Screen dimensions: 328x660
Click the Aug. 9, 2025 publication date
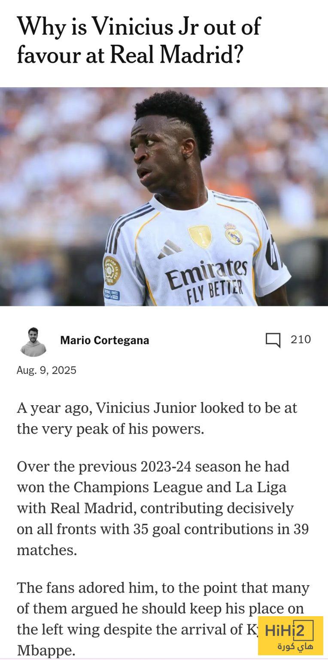[x=46, y=370]
